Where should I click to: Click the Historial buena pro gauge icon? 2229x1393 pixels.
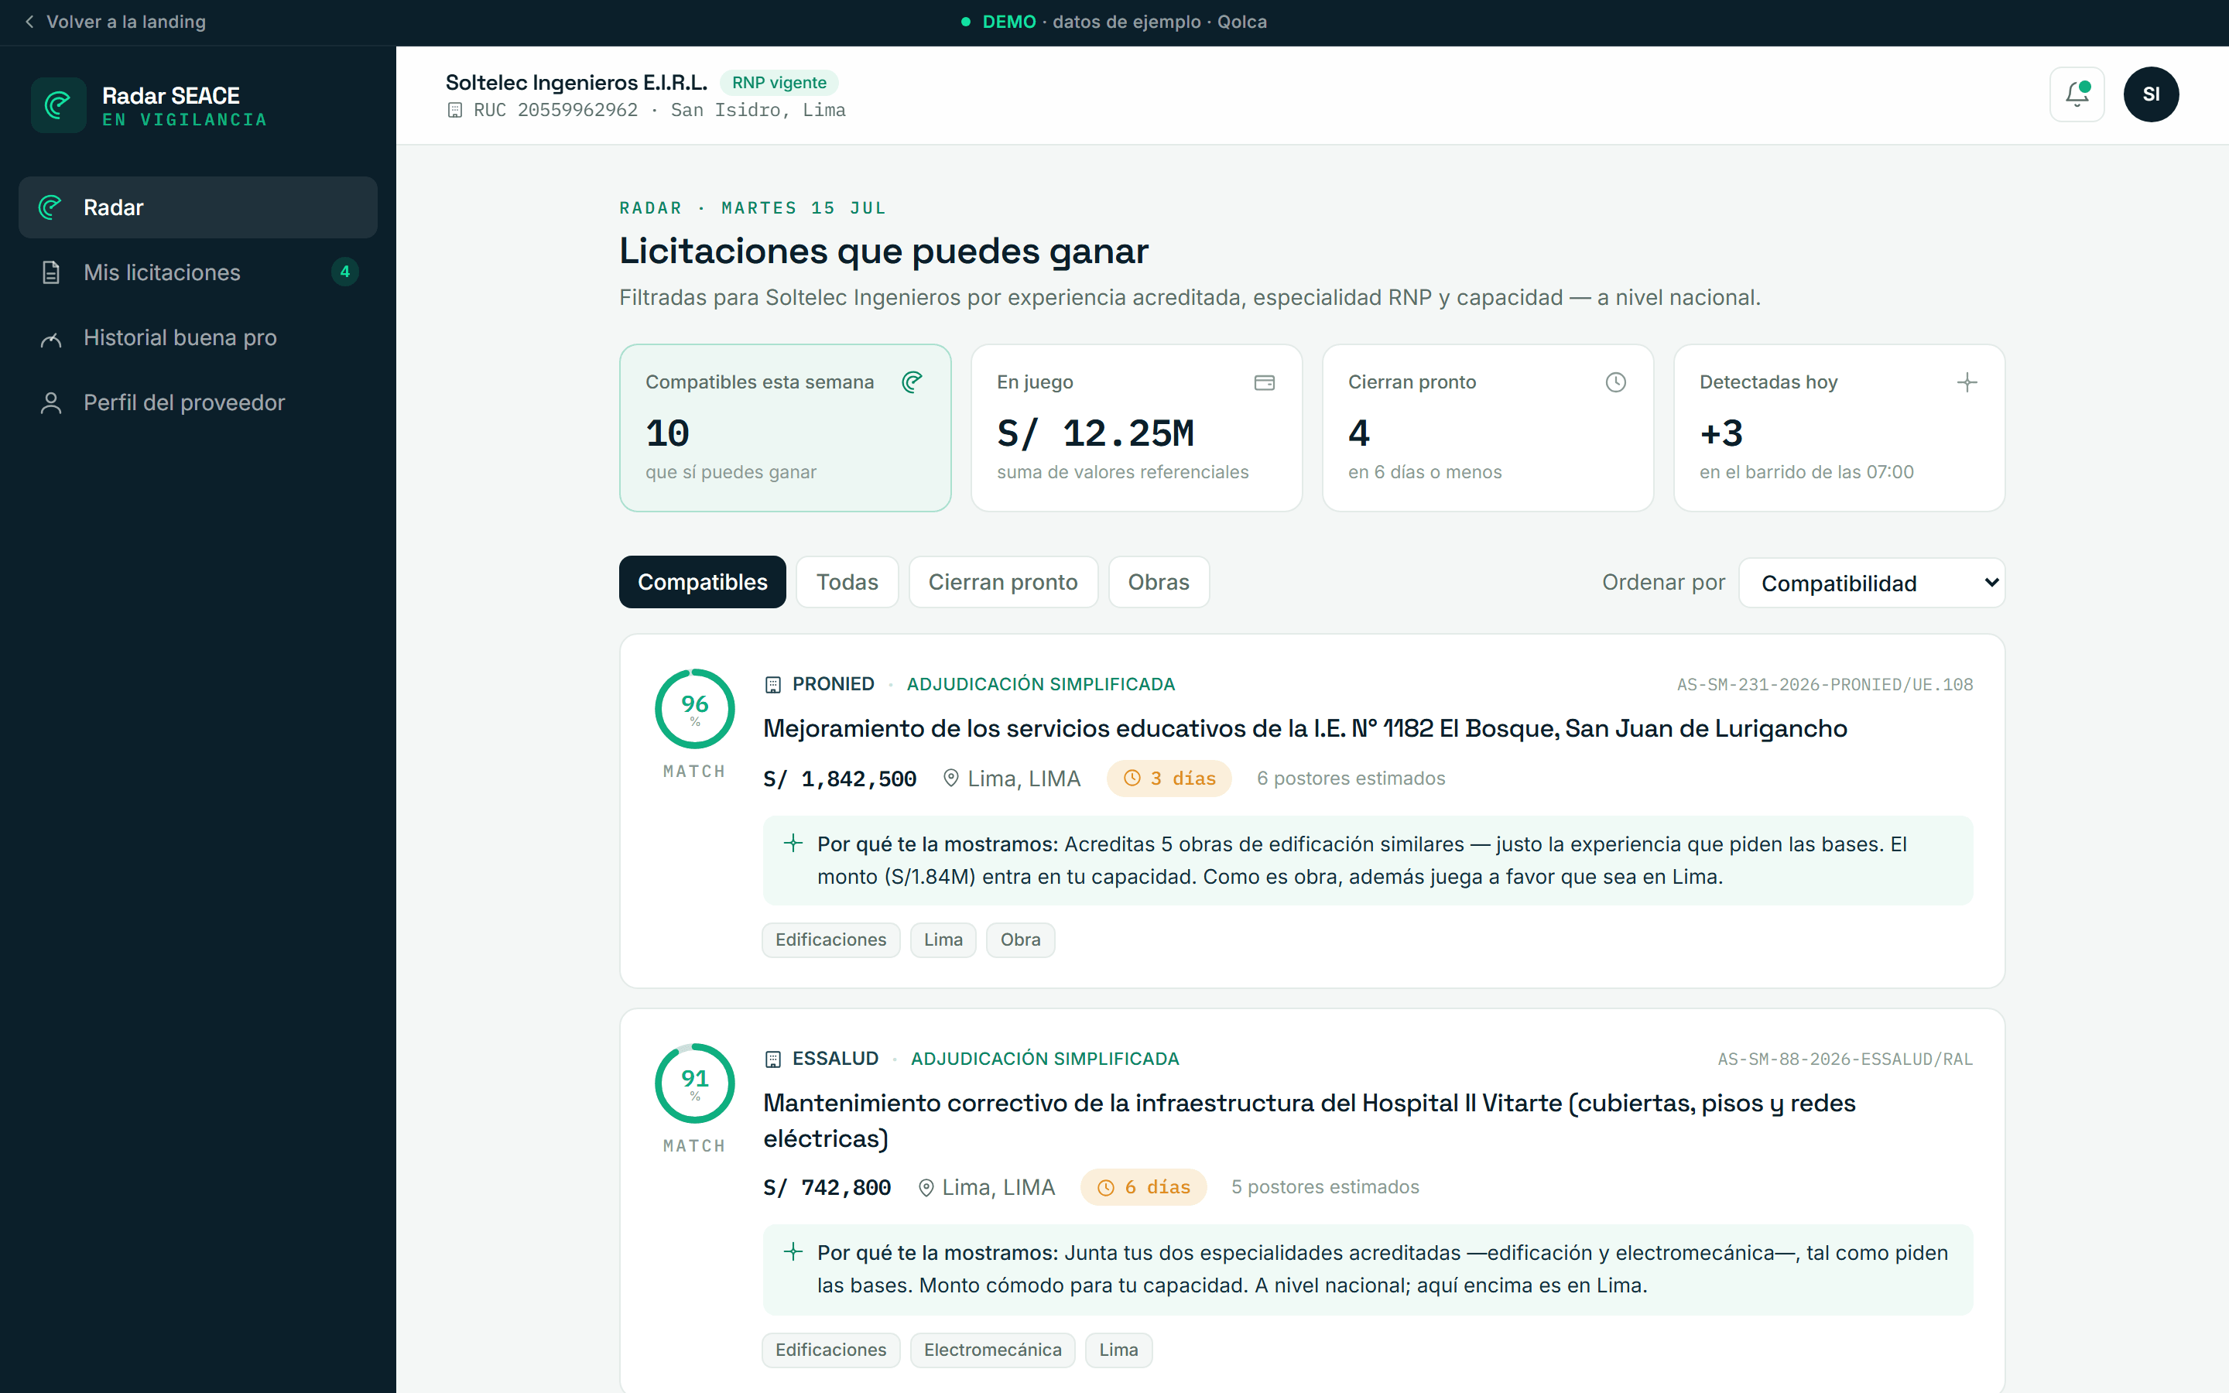(50, 338)
